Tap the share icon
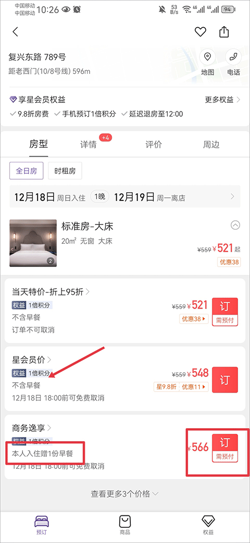Viewport: 250px width, 543px height. pos(224,32)
